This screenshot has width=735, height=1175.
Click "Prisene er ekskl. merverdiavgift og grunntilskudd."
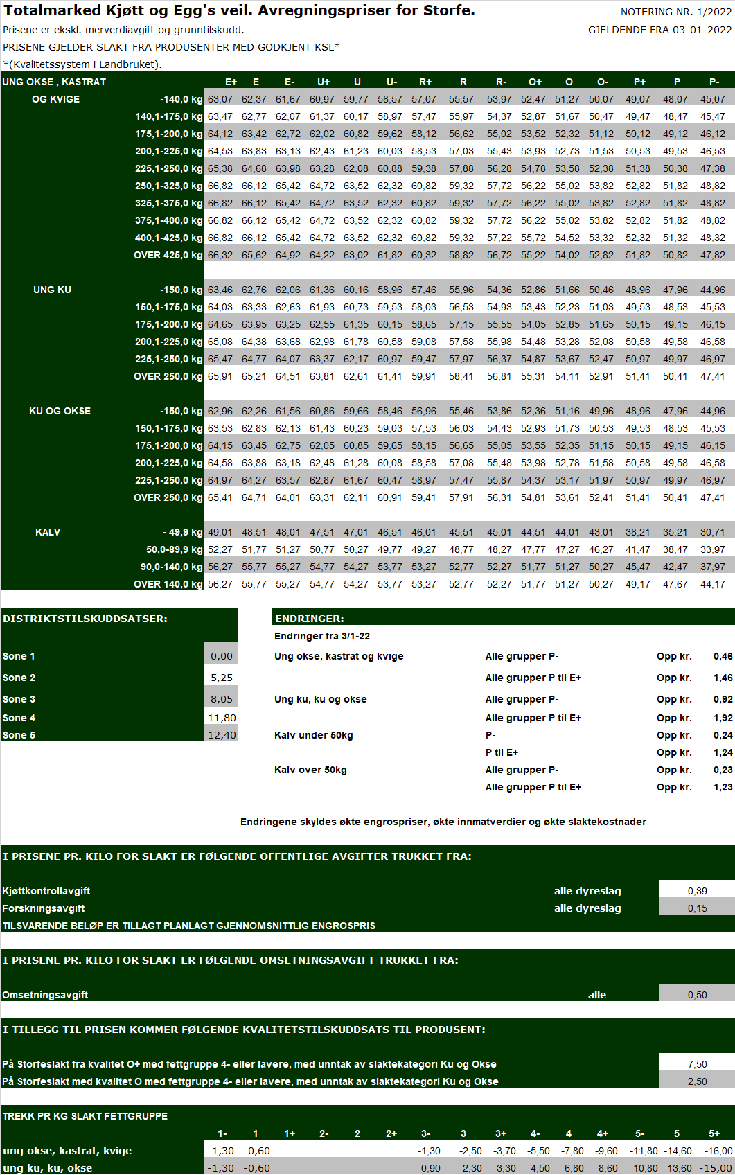(123, 30)
